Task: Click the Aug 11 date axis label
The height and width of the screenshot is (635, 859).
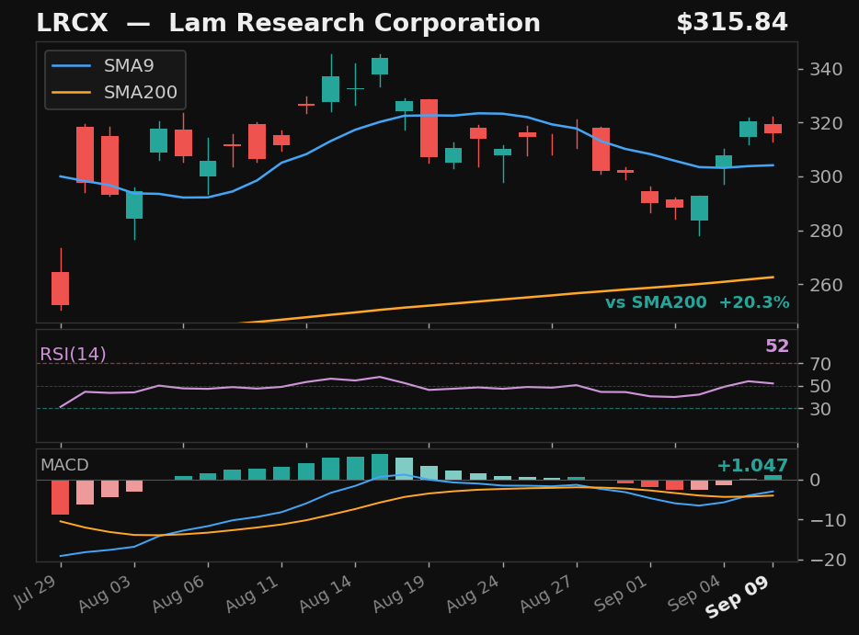Action: 252,594
